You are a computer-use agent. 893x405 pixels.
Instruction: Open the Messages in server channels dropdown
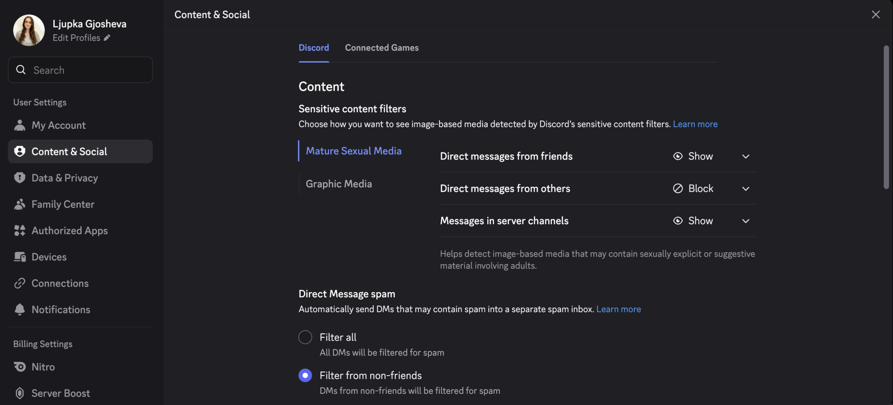pos(745,220)
